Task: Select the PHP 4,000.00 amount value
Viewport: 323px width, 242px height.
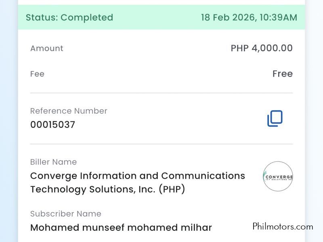Action: (x=262, y=48)
